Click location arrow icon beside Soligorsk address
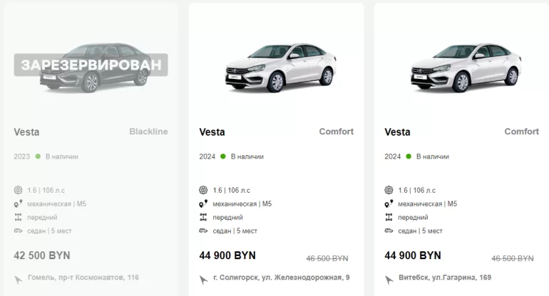 [x=203, y=279]
